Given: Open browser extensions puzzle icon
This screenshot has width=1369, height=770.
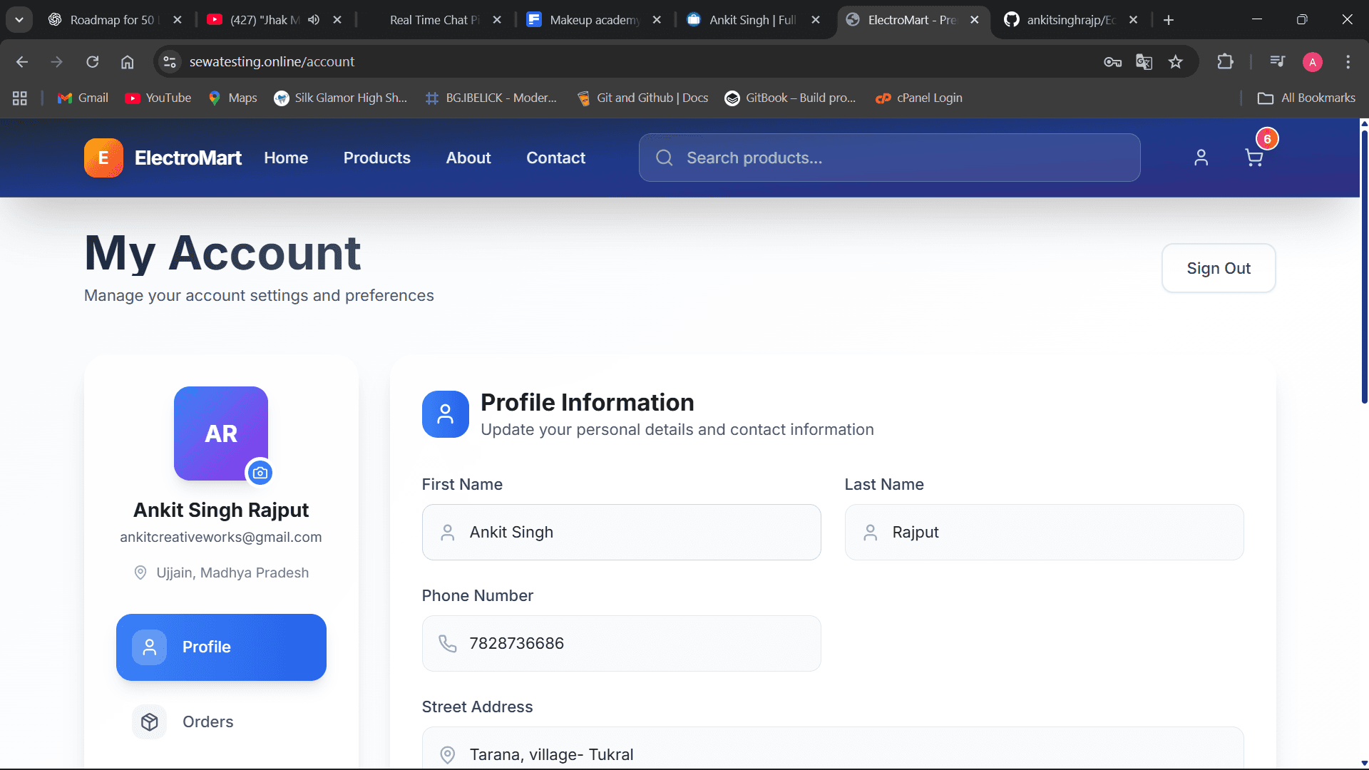Looking at the screenshot, I should 1225,62.
